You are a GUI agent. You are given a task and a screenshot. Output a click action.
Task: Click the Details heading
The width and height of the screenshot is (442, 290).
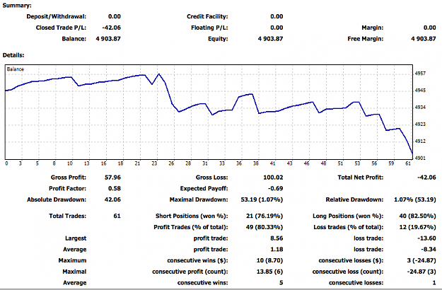coord(13,55)
